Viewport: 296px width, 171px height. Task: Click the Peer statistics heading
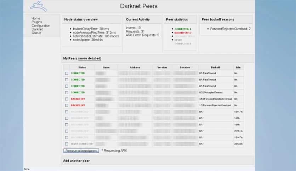pos(177,19)
